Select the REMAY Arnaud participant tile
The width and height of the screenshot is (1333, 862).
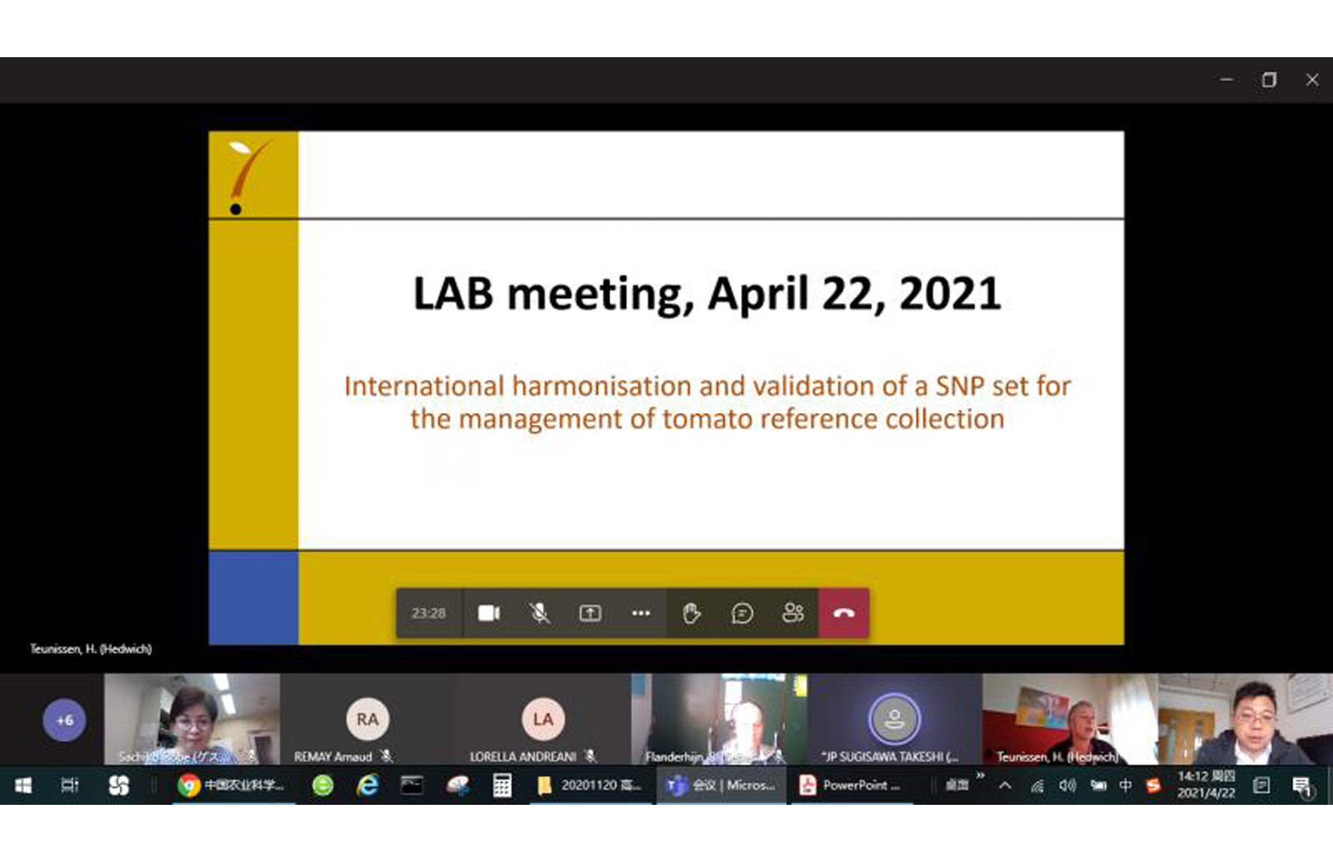point(367,720)
